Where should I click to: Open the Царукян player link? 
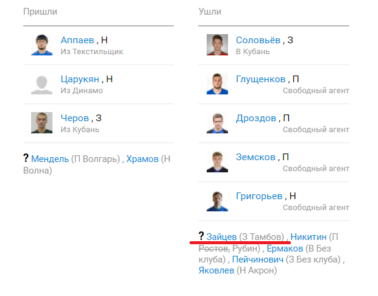(80, 79)
